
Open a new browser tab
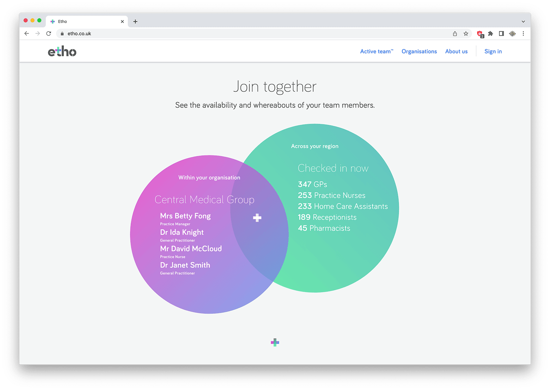135,21
